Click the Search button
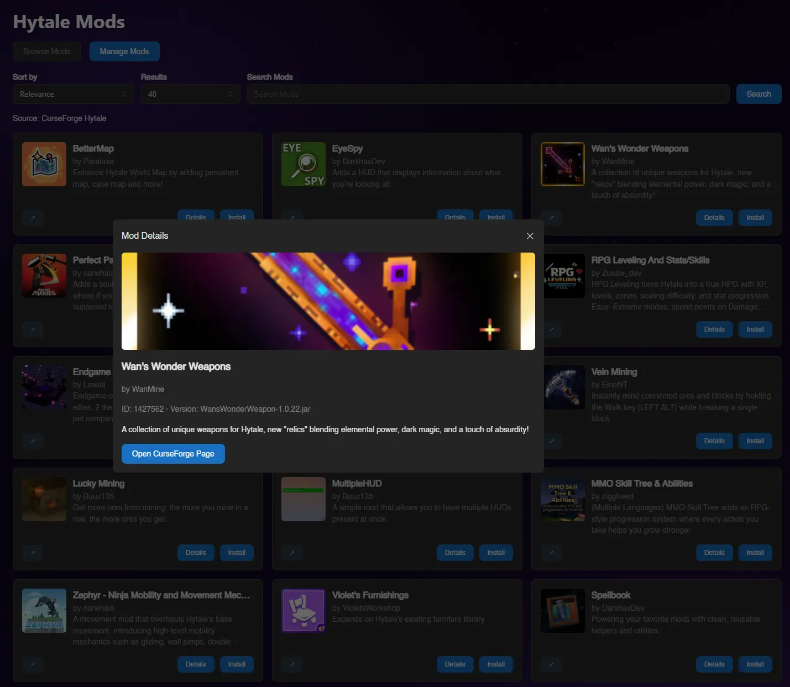The image size is (790, 687). tap(758, 94)
